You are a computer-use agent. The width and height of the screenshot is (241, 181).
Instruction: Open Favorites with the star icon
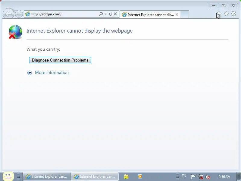(x=226, y=14)
